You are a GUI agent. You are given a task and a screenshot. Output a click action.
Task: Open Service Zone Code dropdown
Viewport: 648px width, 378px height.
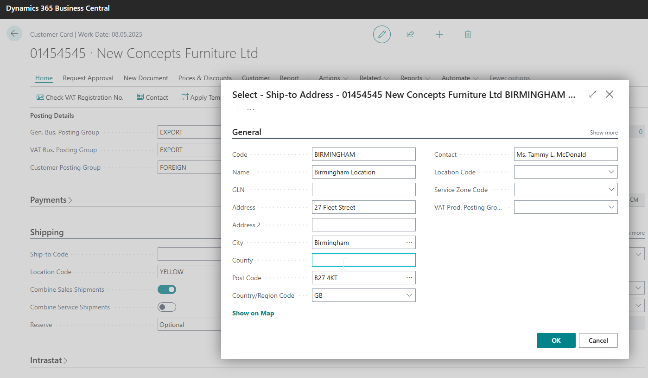click(611, 190)
